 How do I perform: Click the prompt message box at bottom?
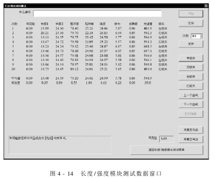[60, 145]
